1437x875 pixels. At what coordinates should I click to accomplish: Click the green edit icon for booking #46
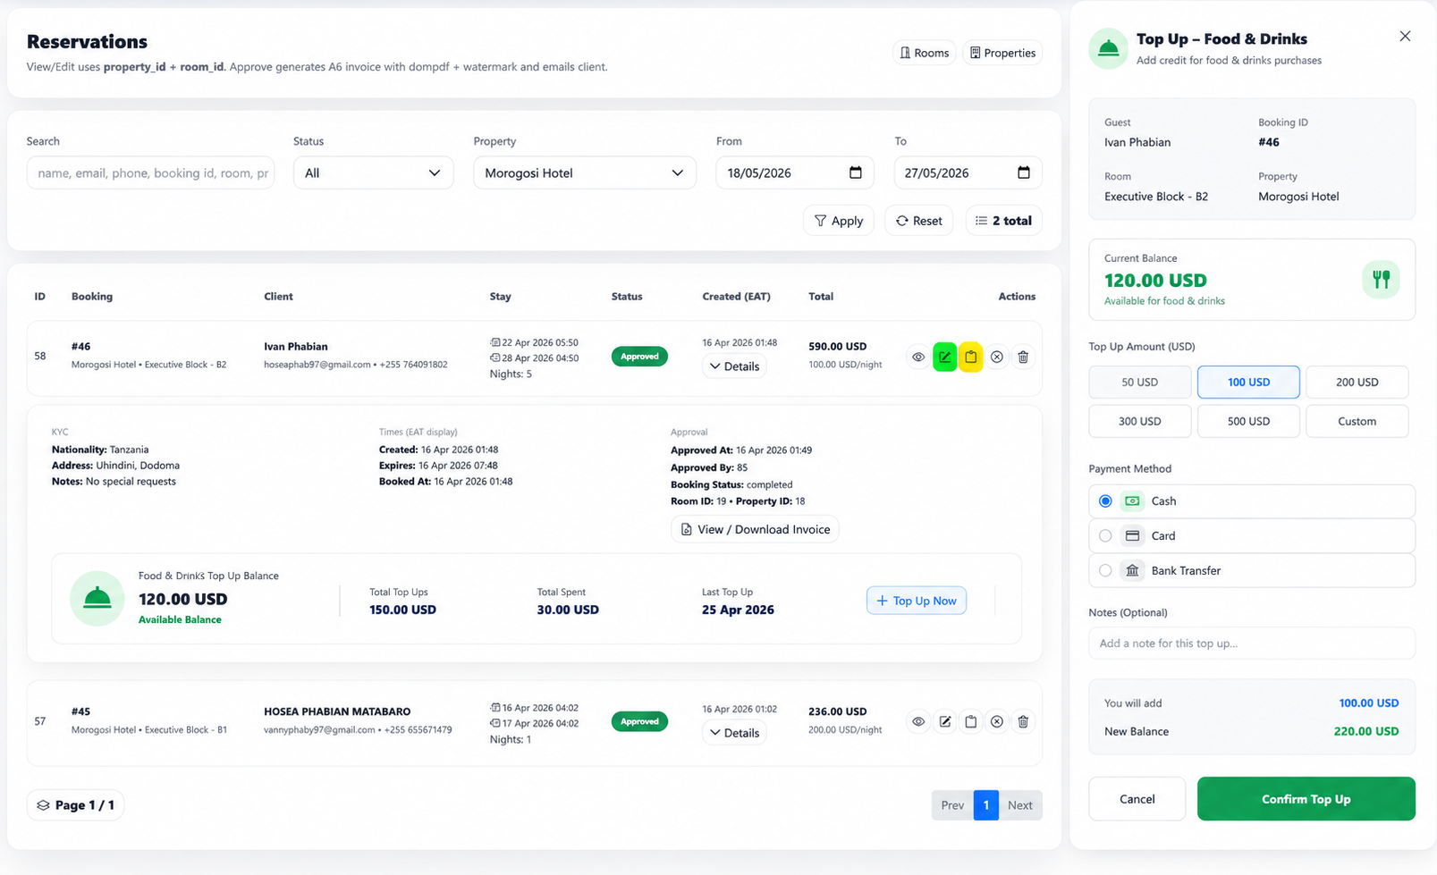click(x=944, y=357)
